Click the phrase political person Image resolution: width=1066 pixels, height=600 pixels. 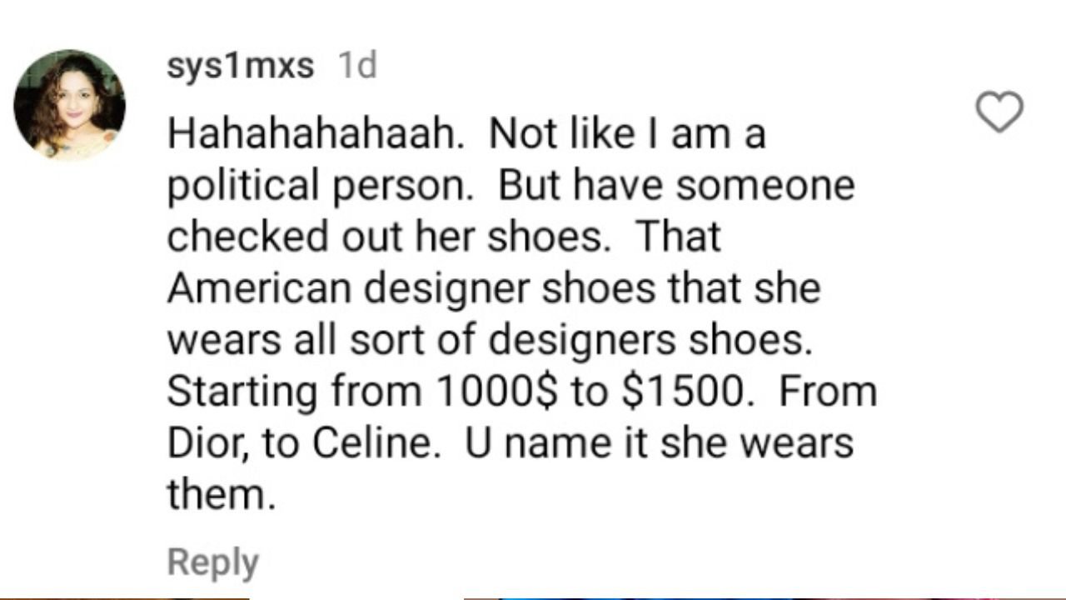pyautogui.click(x=316, y=186)
